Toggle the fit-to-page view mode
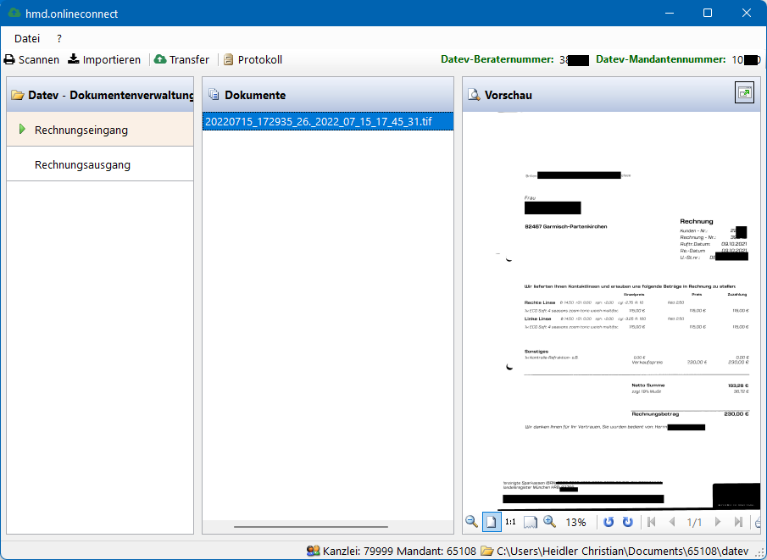The image size is (767, 560). coord(492,522)
